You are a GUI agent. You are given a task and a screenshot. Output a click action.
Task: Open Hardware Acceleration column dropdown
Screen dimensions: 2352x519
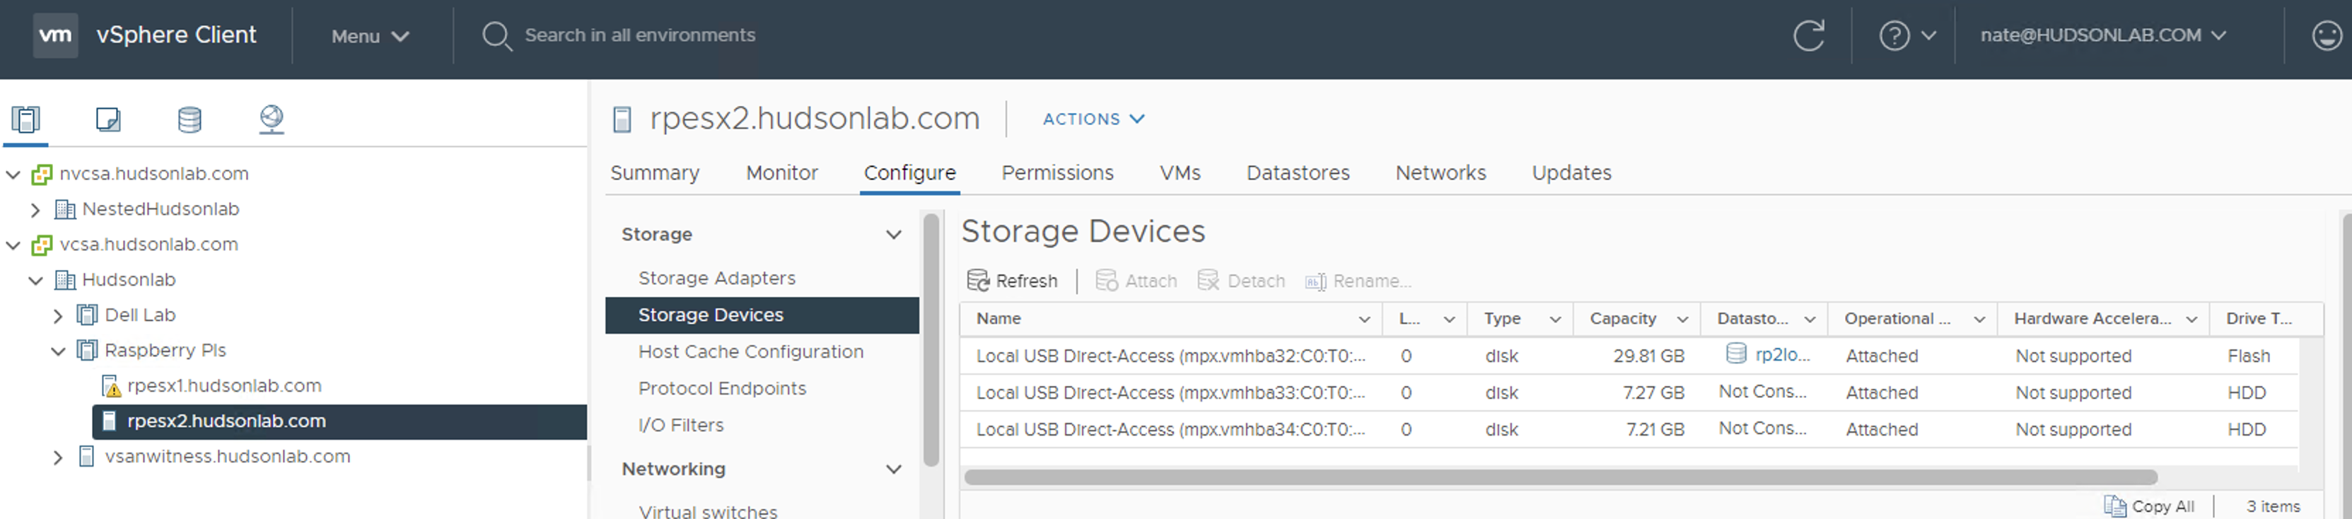(x=2190, y=319)
